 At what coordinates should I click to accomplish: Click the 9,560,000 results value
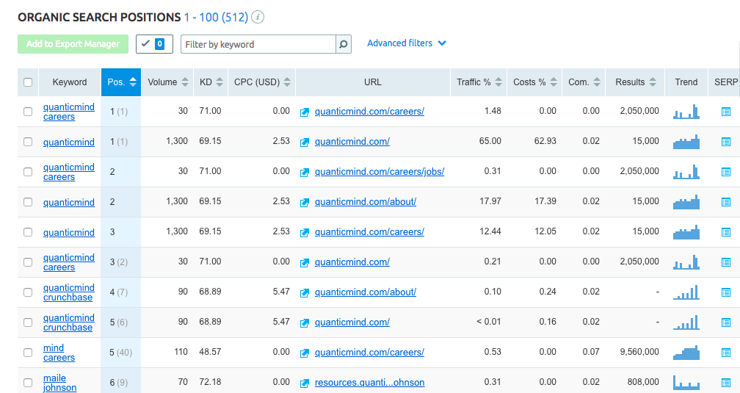(x=639, y=352)
